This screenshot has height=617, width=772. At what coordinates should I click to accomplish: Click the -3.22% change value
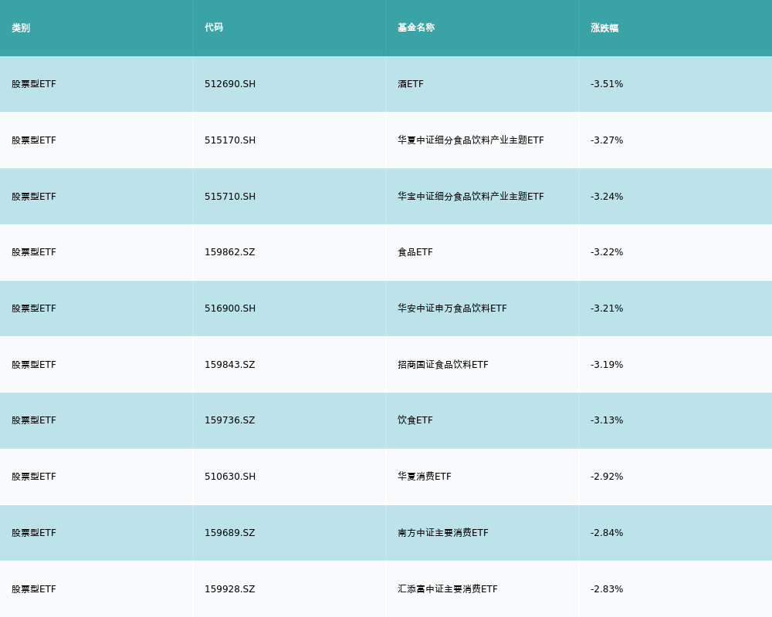pyautogui.click(x=607, y=252)
